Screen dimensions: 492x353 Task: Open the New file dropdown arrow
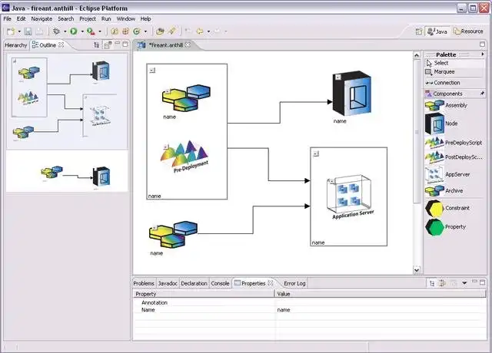(19, 31)
